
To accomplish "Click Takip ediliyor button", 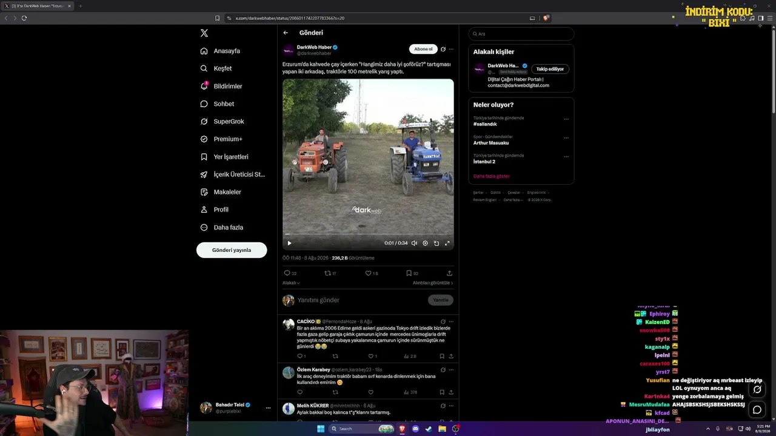I will click(x=550, y=69).
